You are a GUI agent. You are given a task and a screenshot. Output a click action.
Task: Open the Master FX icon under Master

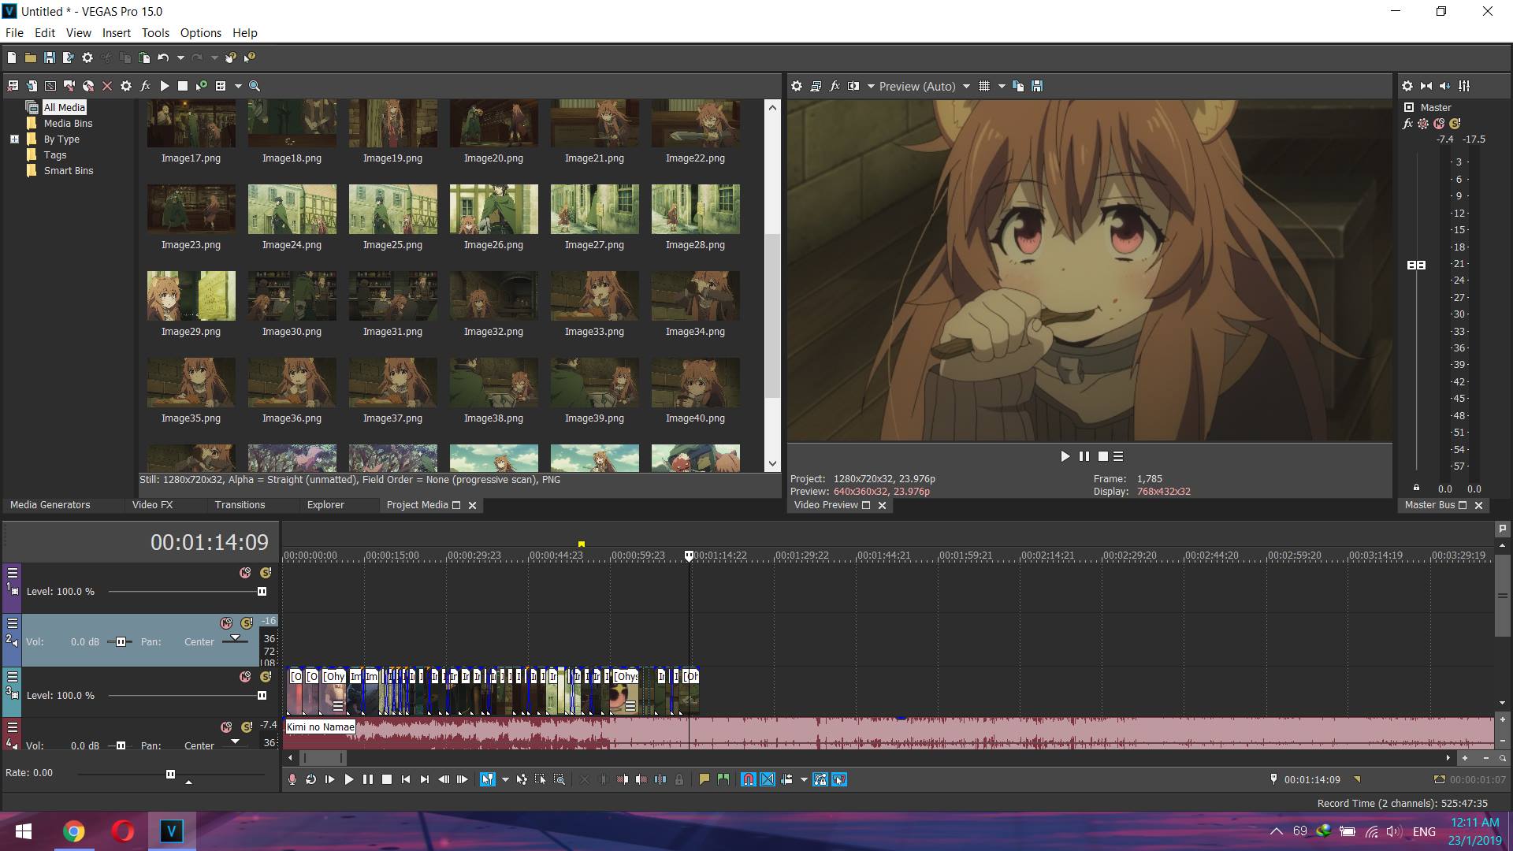point(1408,124)
